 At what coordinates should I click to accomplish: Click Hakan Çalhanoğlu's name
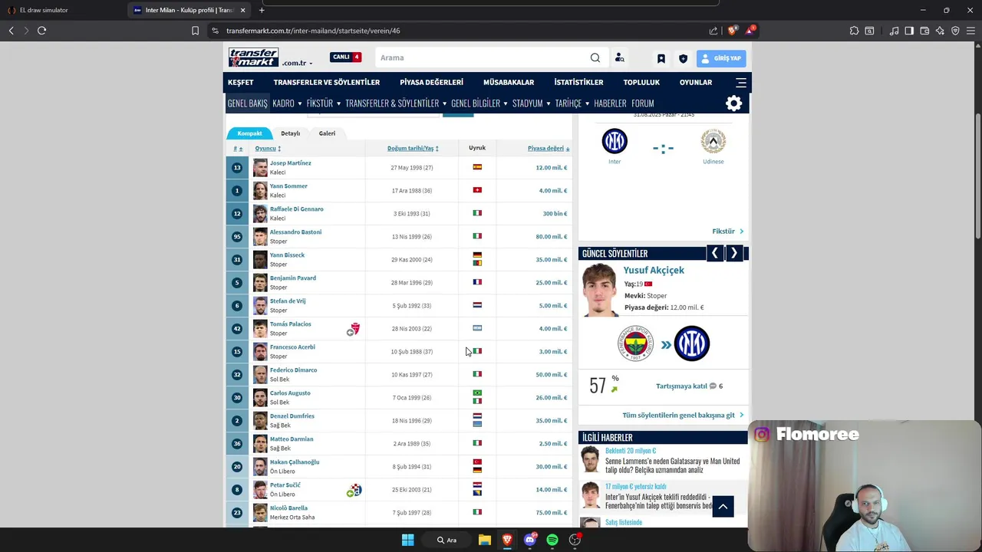[x=295, y=462]
